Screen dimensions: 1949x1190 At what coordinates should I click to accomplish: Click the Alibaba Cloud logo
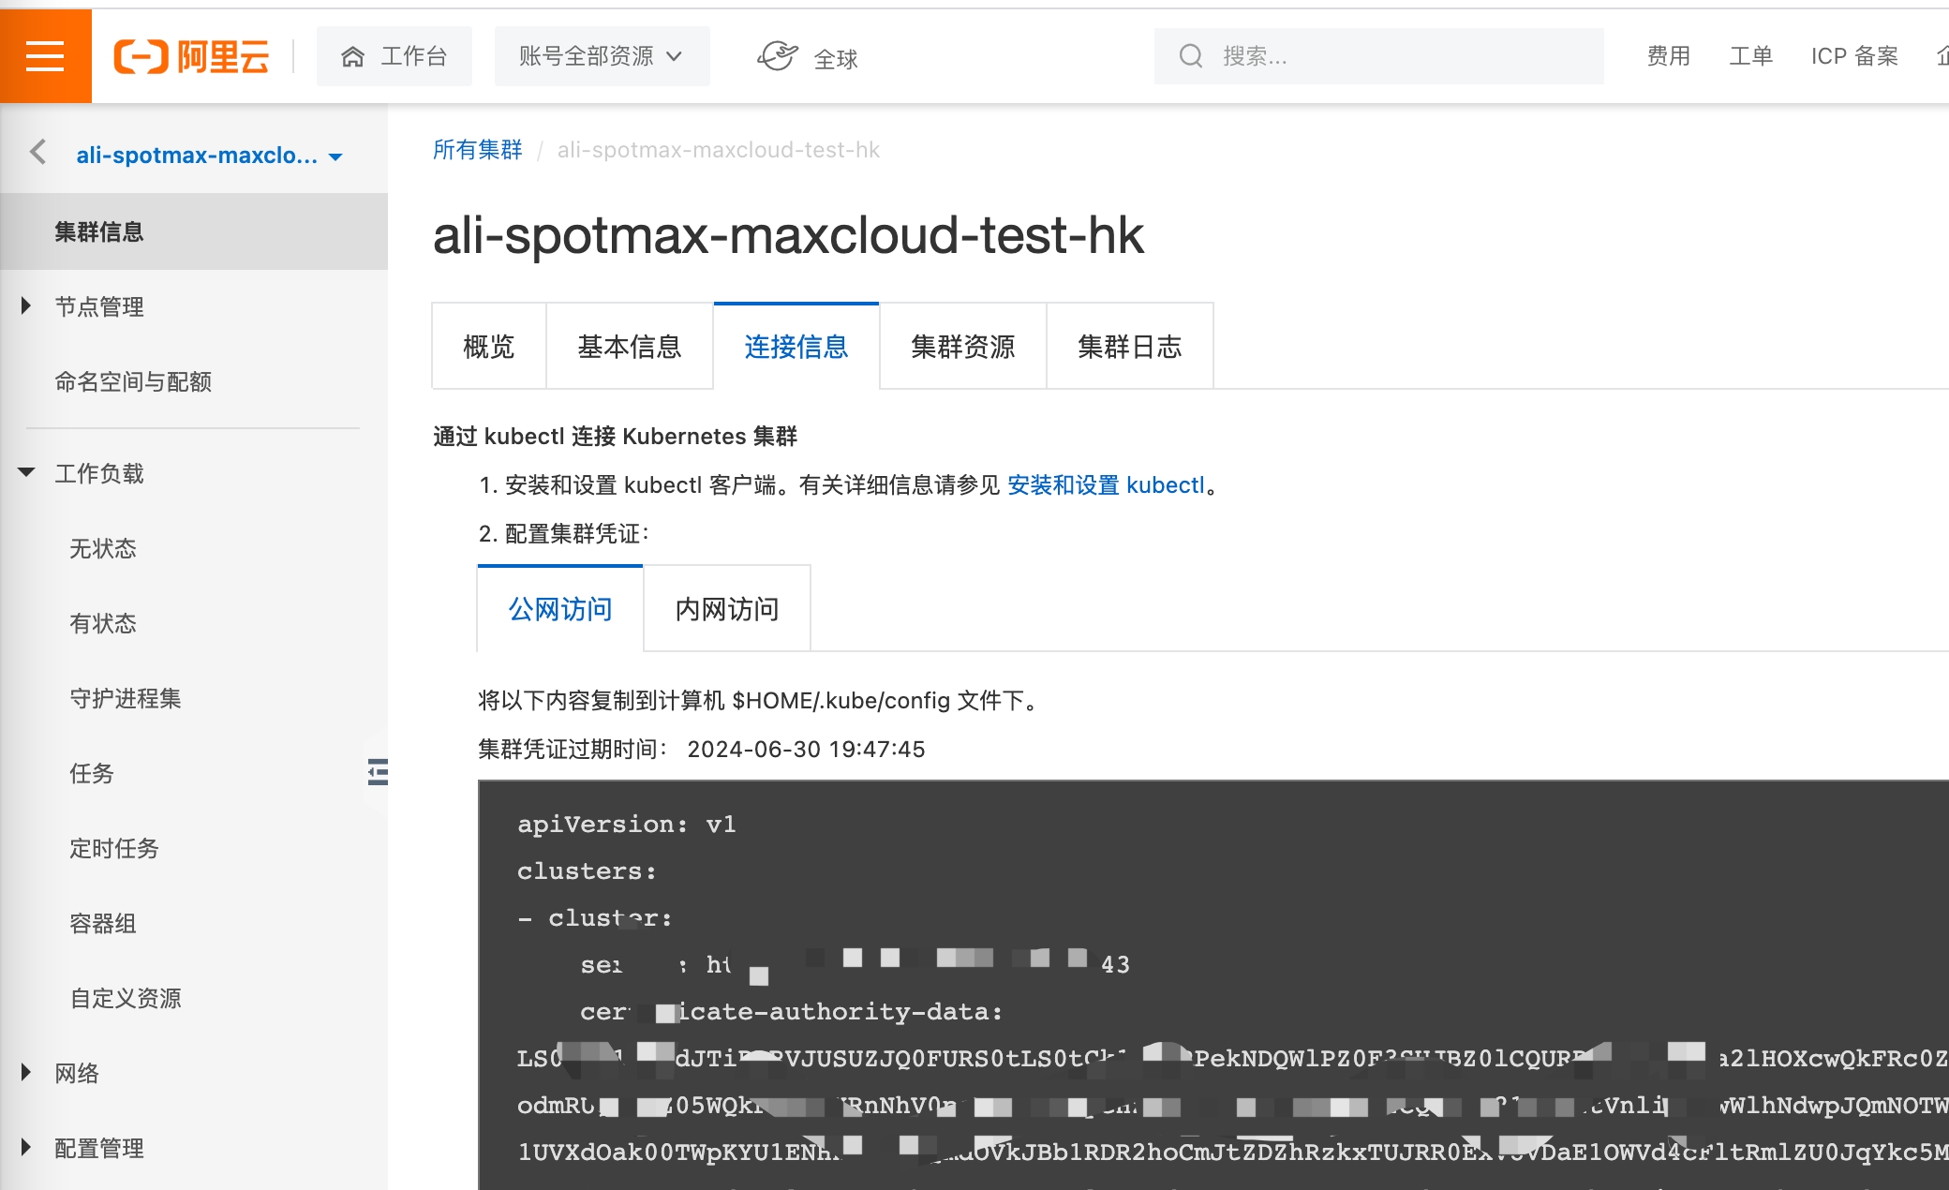coord(192,56)
